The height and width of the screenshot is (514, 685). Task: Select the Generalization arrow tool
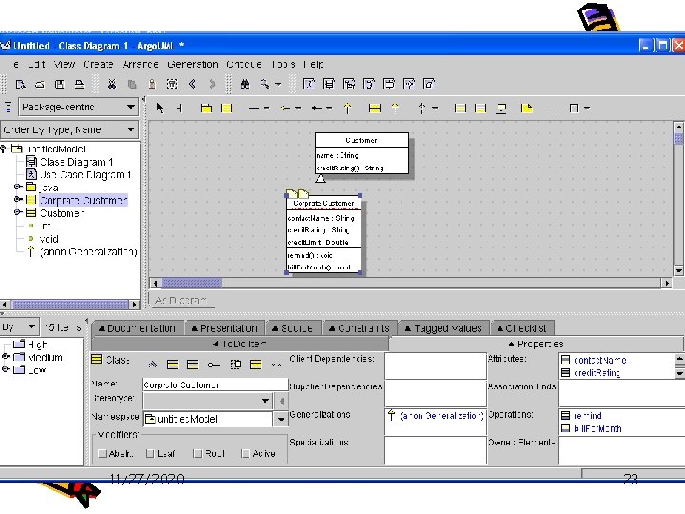pos(348,108)
